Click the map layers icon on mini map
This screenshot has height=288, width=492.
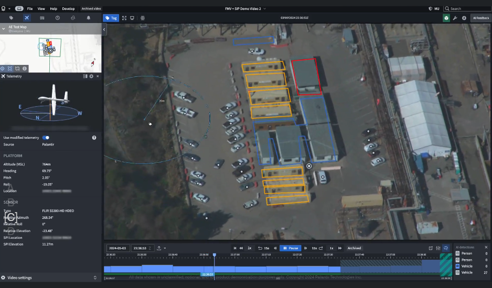click(17, 68)
